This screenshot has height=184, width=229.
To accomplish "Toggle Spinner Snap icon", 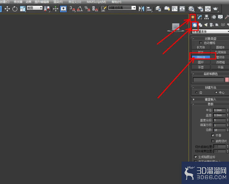I will (x=95, y=9).
